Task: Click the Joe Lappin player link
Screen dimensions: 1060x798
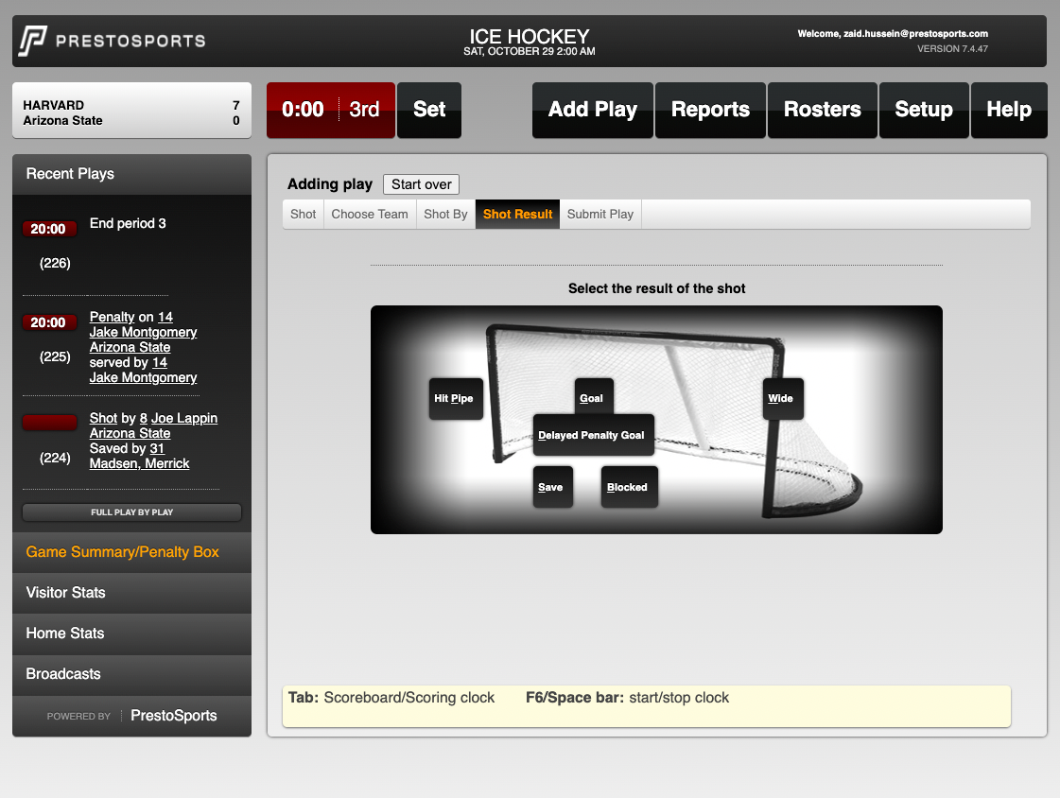Action: 183,418
